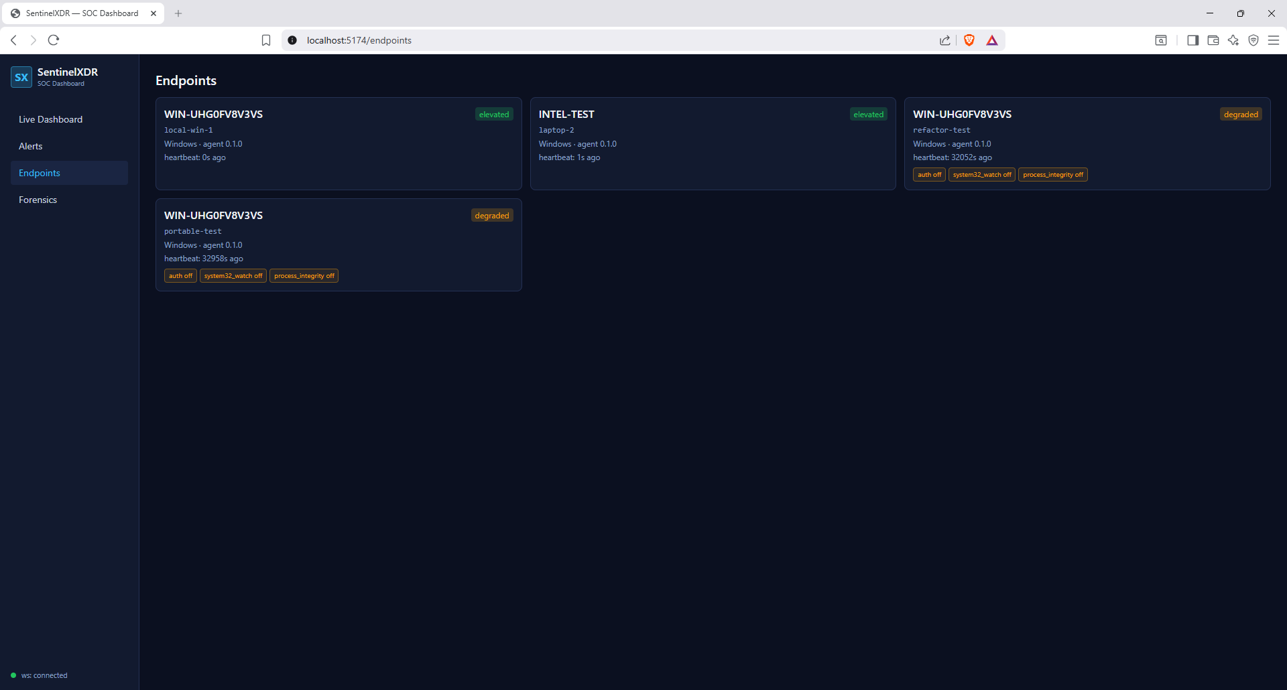Open the Brave Wallet icon

pyautogui.click(x=1213, y=40)
